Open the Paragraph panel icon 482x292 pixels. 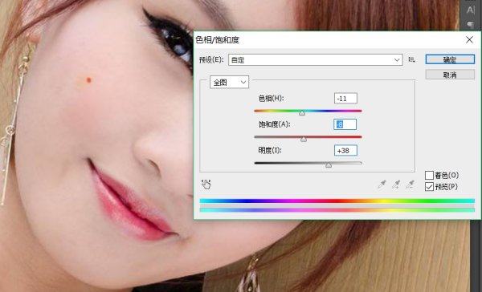[470, 25]
